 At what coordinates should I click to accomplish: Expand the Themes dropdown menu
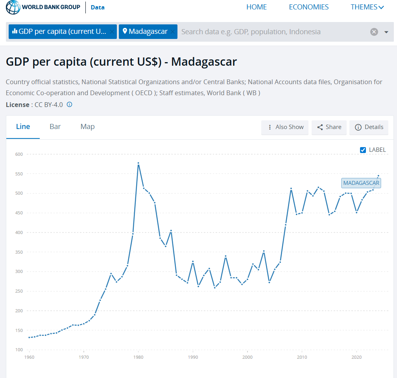click(x=367, y=7)
